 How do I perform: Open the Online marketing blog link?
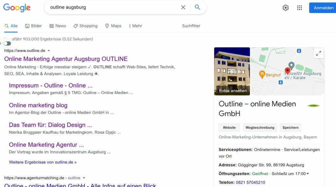pyautogui.click(x=38, y=105)
